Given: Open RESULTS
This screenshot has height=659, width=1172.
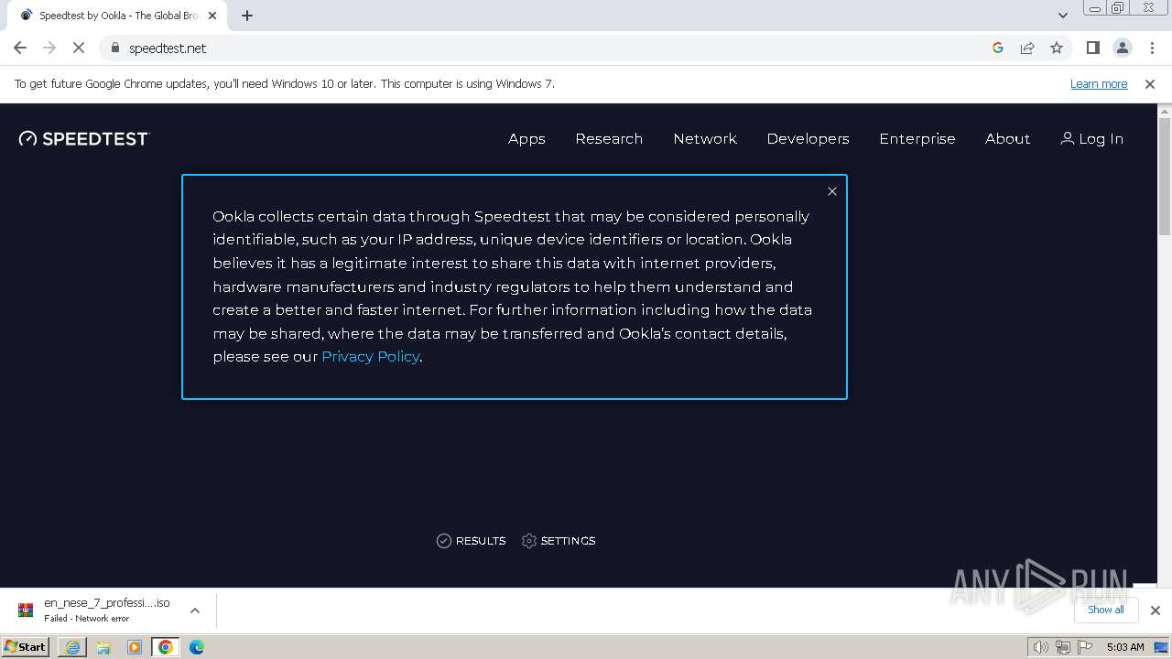Looking at the screenshot, I should pyautogui.click(x=471, y=541).
